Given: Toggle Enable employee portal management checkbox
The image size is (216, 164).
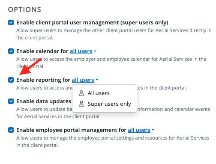Looking at the screenshot, I should tap(11, 130).
